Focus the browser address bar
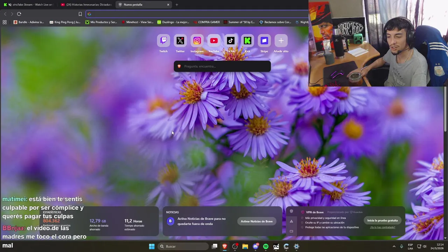 [198, 14]
